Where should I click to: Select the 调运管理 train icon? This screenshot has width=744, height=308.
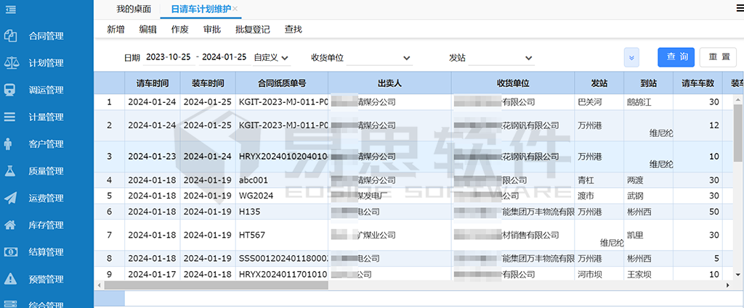(11, 90)
